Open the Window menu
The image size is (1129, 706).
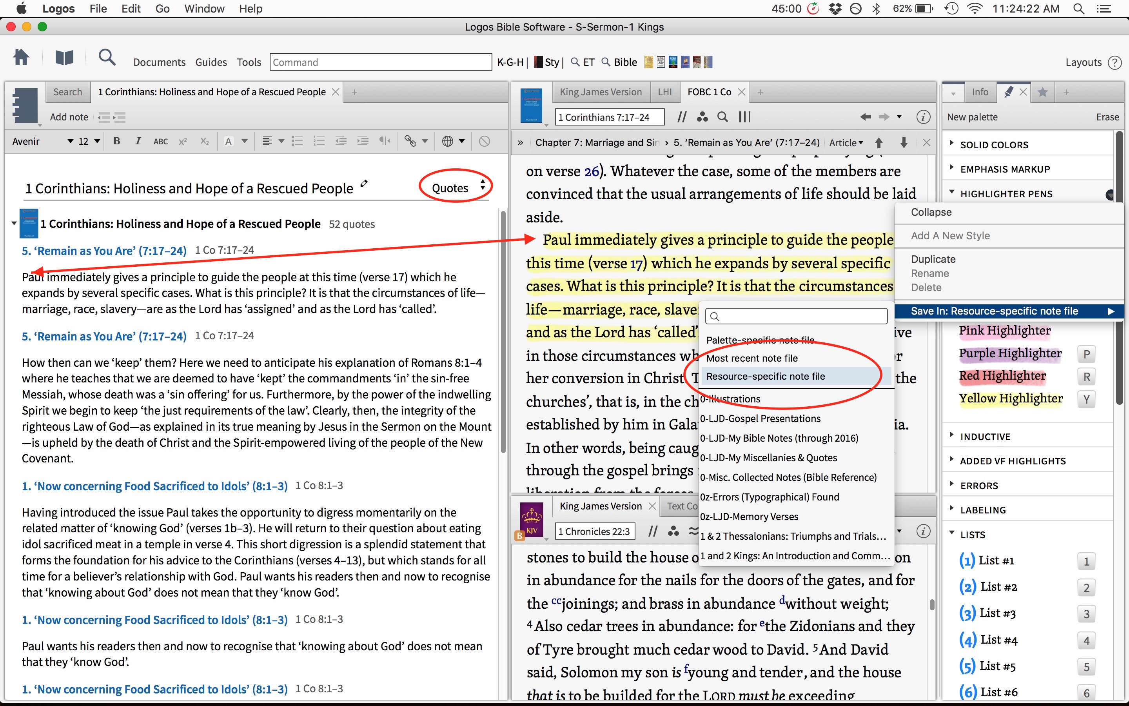[204, 8]
